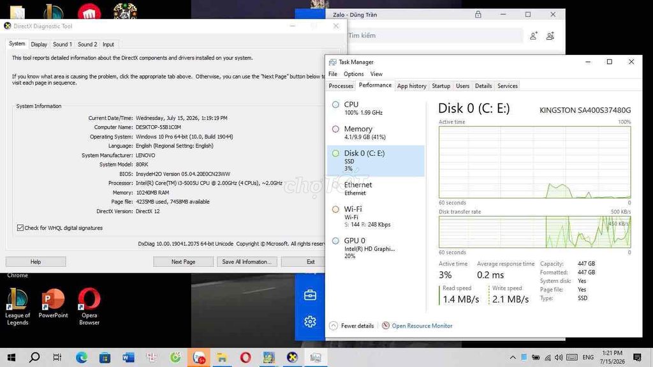Click the Next Page button

coord(183,262)
